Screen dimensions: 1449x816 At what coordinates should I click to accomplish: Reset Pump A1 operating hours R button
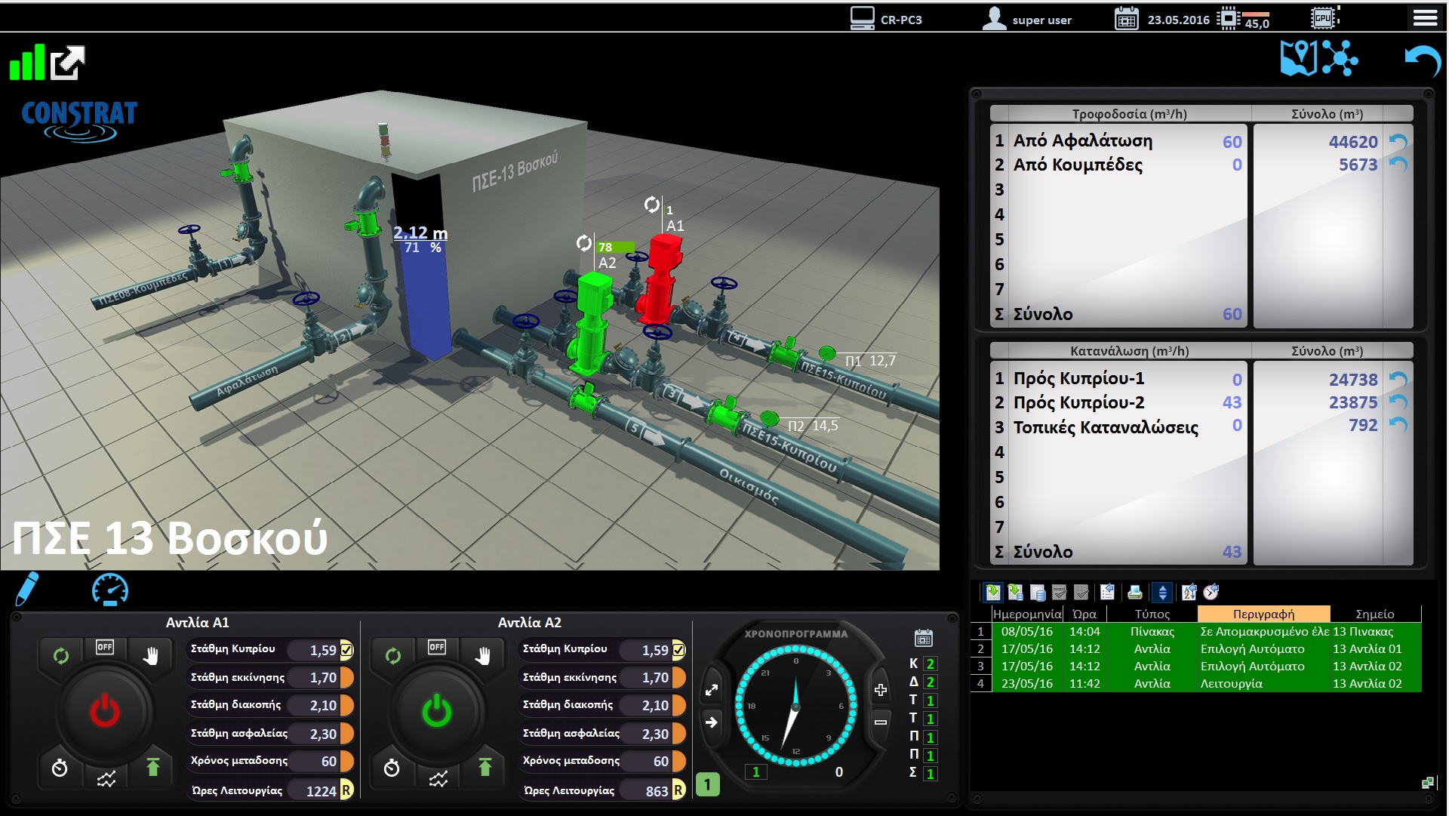[x=346, y=790]
